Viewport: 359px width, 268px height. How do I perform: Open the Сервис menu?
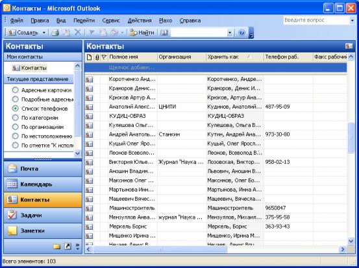[x=111, y=21]
